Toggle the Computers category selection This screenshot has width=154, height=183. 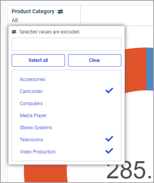point(66,104)
